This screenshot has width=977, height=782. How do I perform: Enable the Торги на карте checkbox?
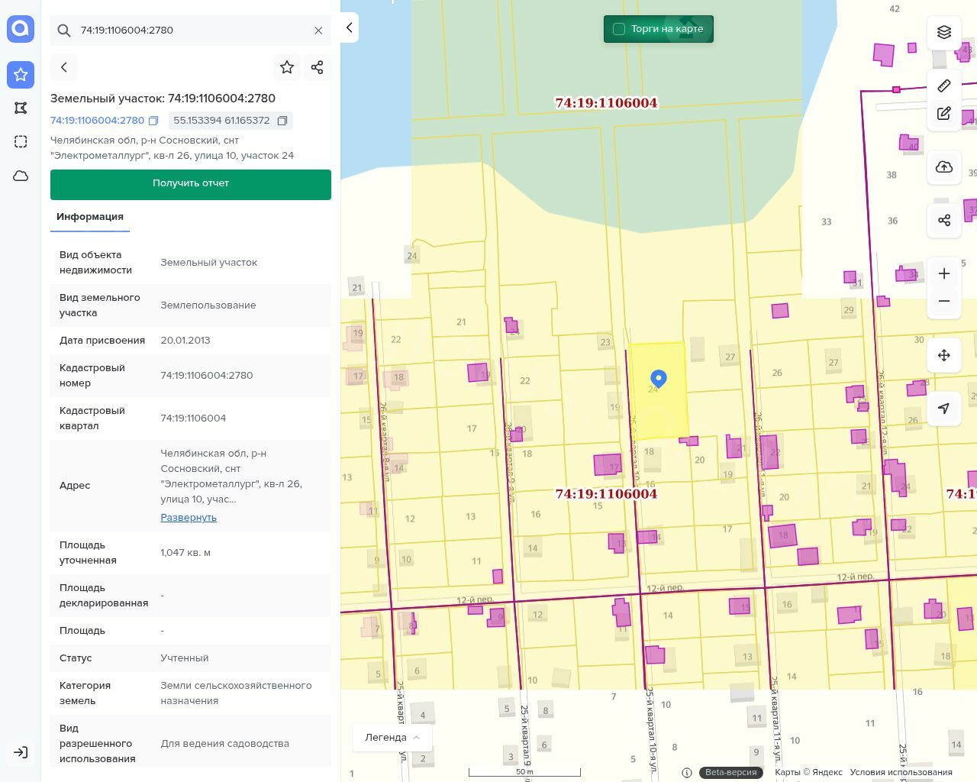click(x=619, y=29)
